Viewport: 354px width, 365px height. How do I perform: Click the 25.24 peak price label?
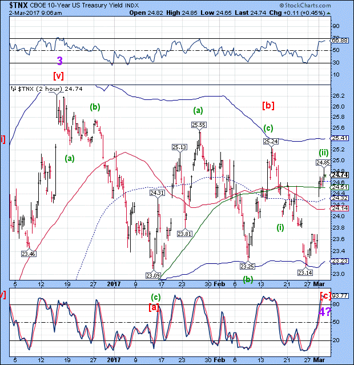[x=271, y=141]
